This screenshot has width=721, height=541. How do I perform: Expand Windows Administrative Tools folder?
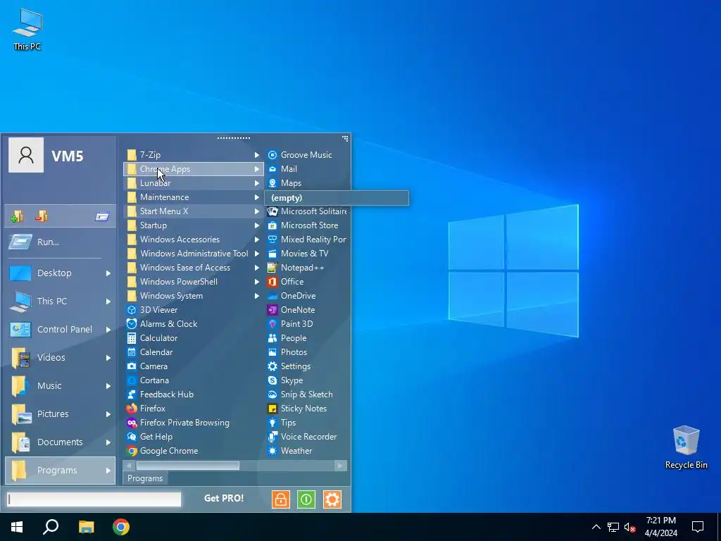pyautogui.click(x=193, y=254)
